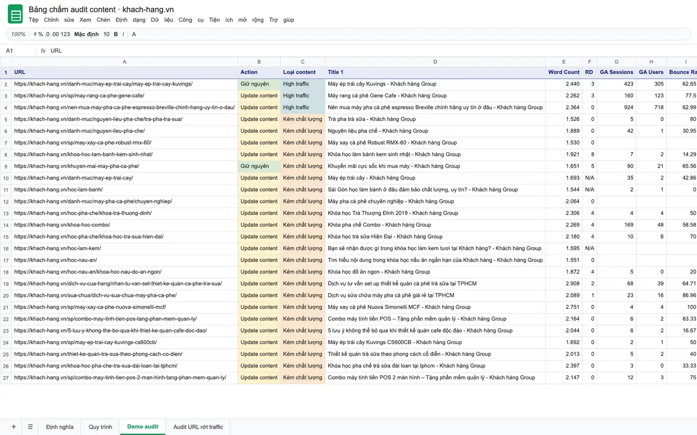The height and width of the screenshot is (435, 697).
Task: Open the all sheets list icon
Action: tap(30, 427)
